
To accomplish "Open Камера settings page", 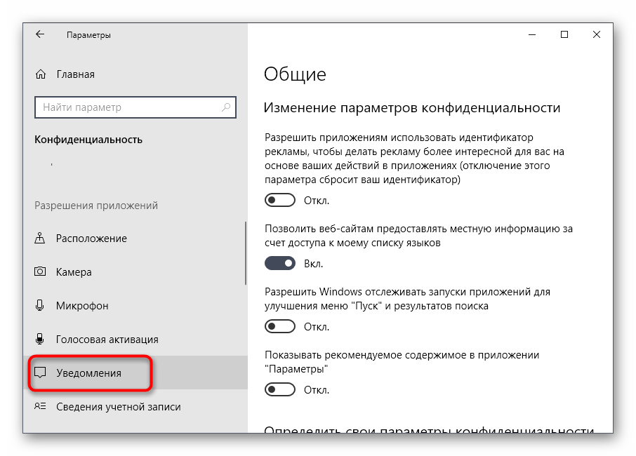I will click(135, 272).
